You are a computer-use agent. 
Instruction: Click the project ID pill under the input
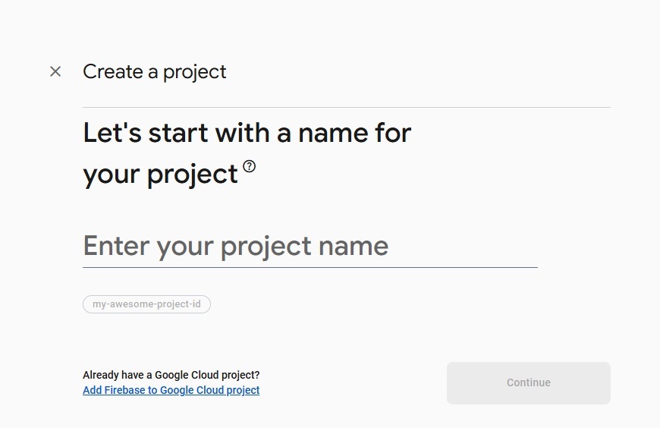tap(146, 304)
